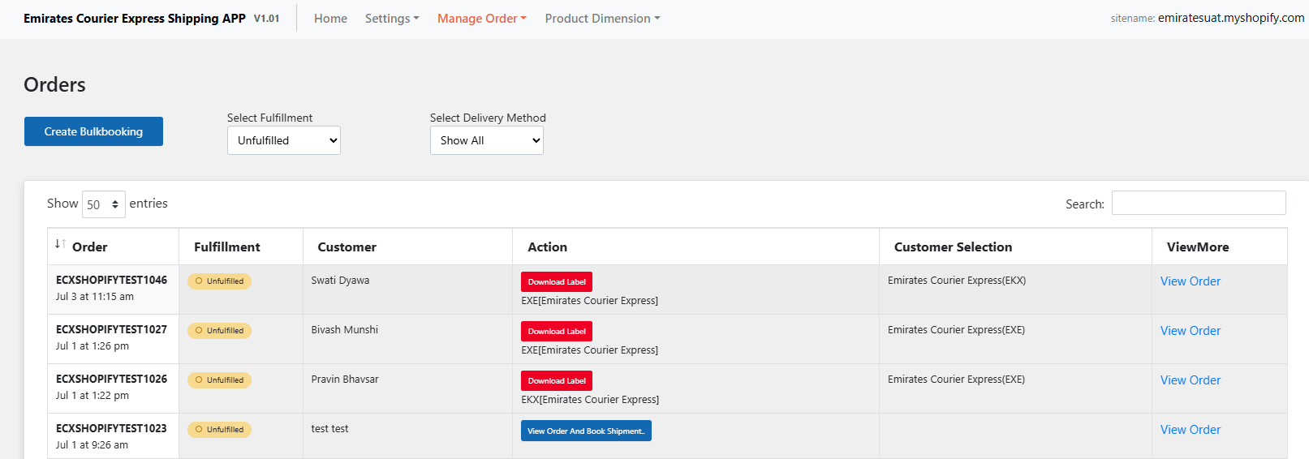Click View Order And Book Shipment button
This screenshot has height=459, width=1309.
coord(586,431)
